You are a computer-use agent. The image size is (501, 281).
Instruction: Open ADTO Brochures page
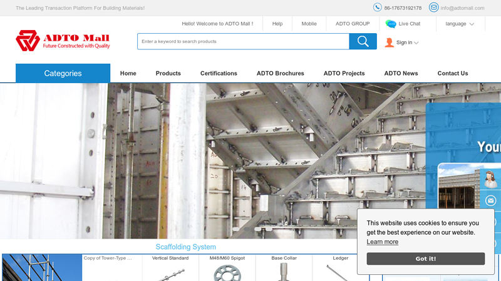pos(280,73)
